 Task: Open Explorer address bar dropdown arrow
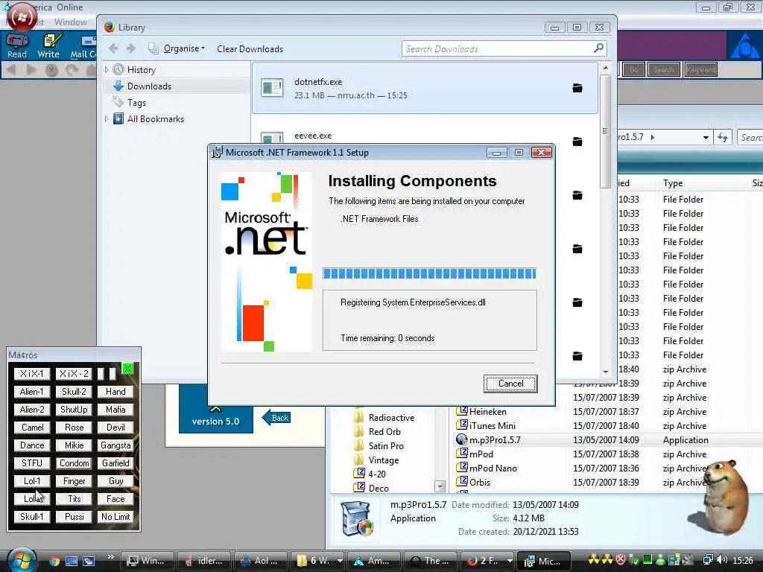[x=706, y=138]
